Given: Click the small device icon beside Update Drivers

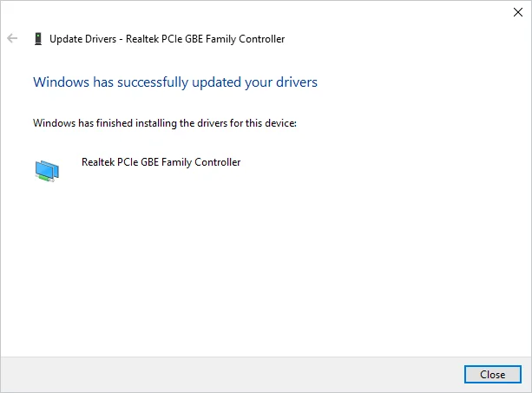Looking at the screenshot, I should point(38,39).
